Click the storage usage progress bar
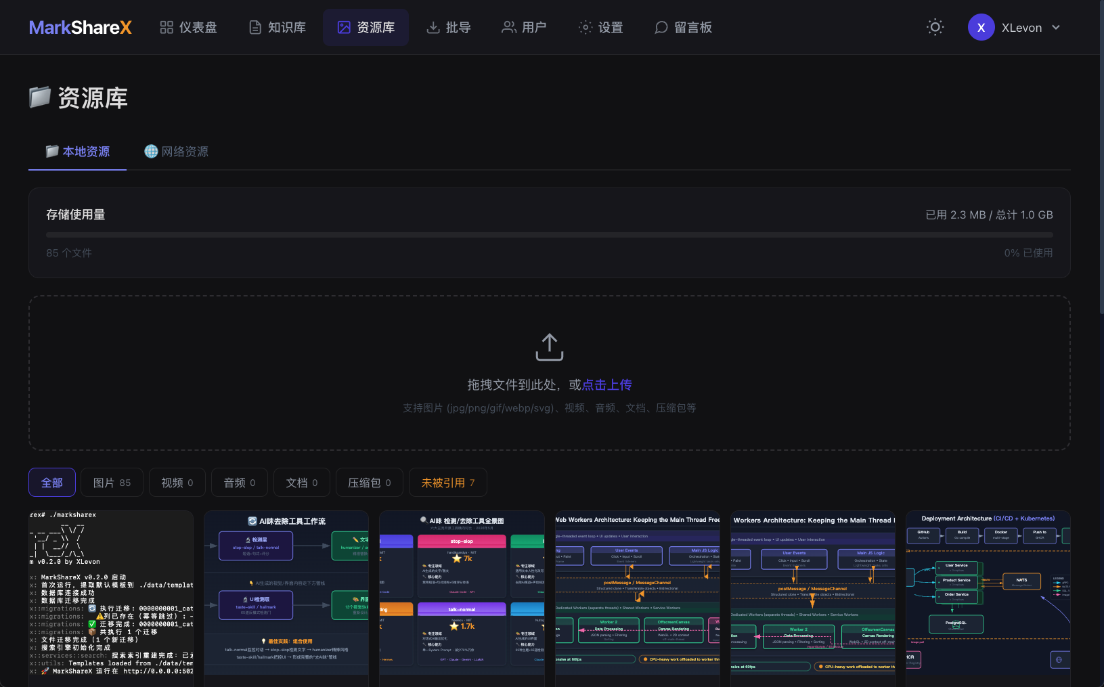The width and height of the screenshot is (1104, 687). pyautogui.click(x=550, y=235)
